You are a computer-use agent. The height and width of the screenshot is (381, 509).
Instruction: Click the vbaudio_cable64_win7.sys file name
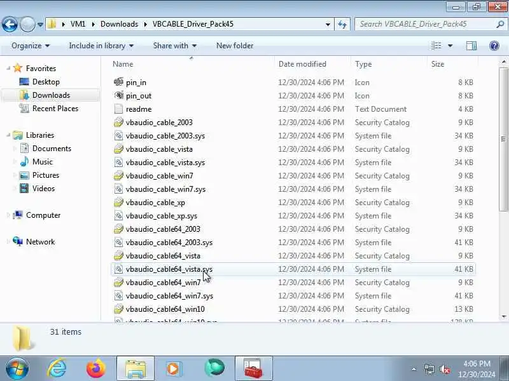[169, 296]
